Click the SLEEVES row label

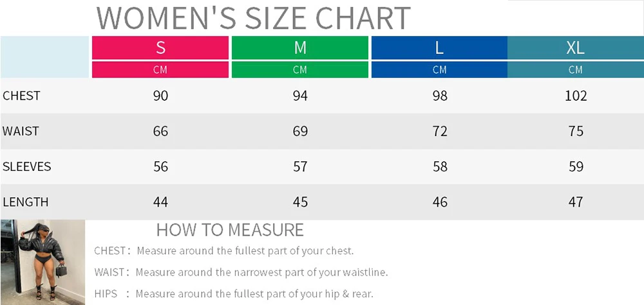click(26, 166)
